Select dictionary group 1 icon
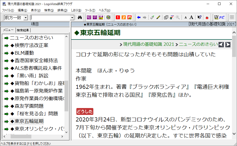 (118, 17)
